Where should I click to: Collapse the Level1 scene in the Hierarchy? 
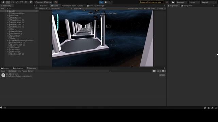pyautogui.click(x=5, y=11)
